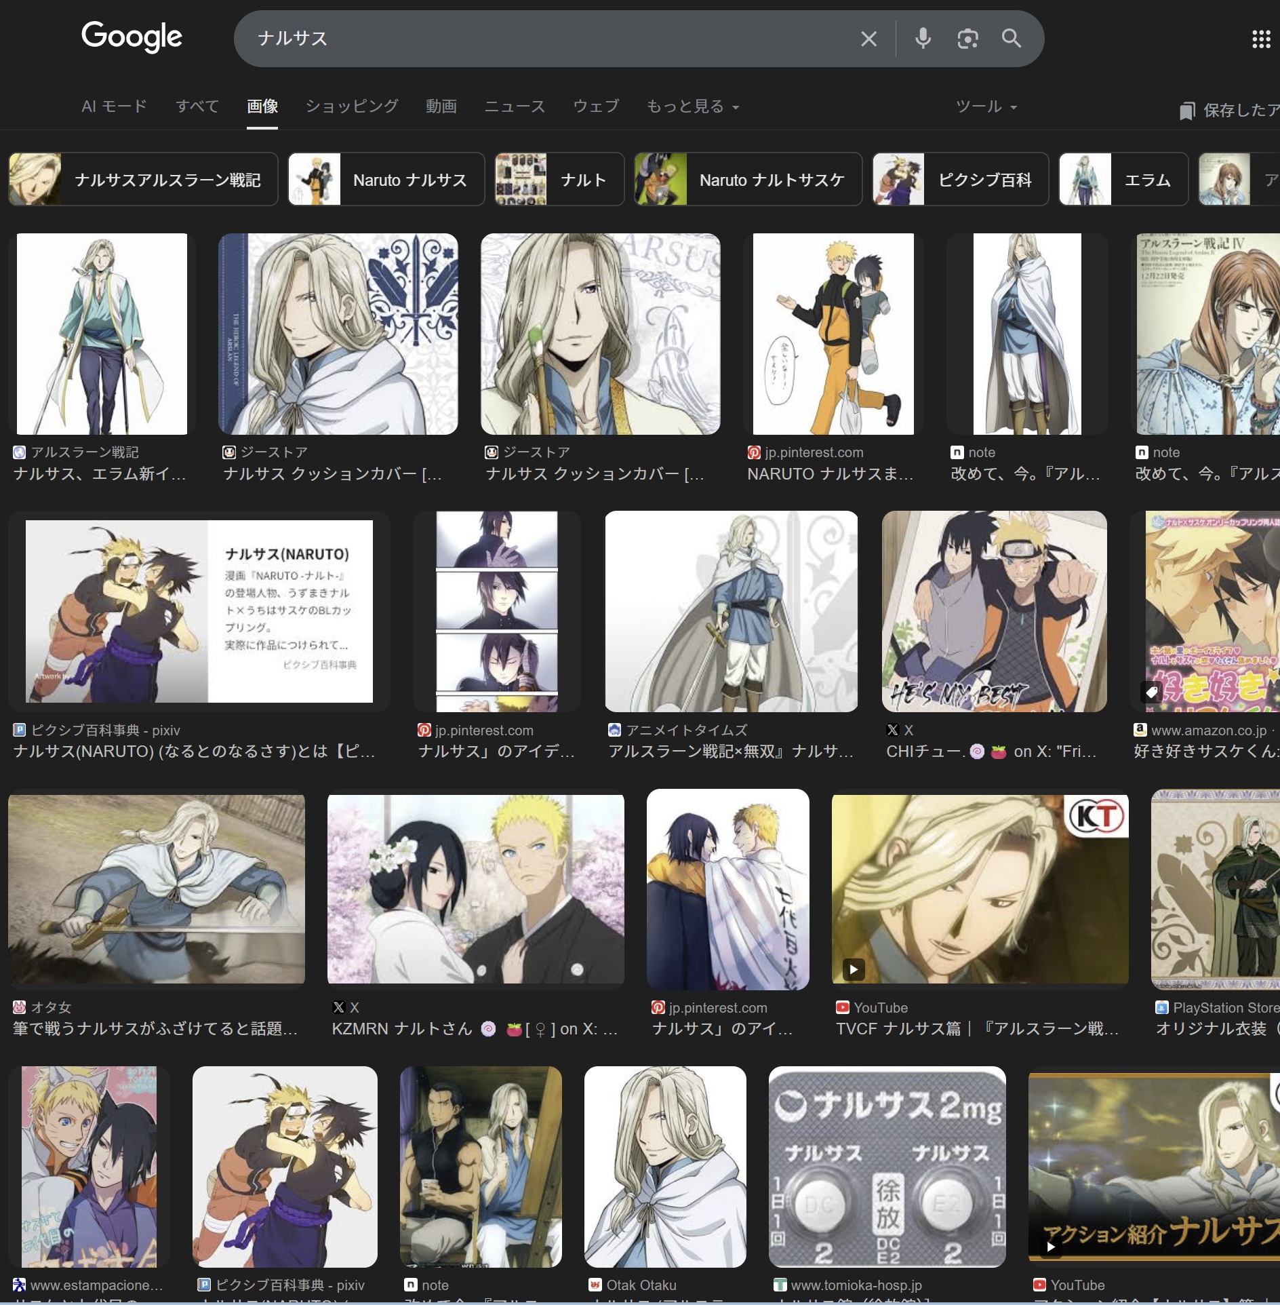Open the Google apps grid

pyautogui.click(x=1260, y=39)
